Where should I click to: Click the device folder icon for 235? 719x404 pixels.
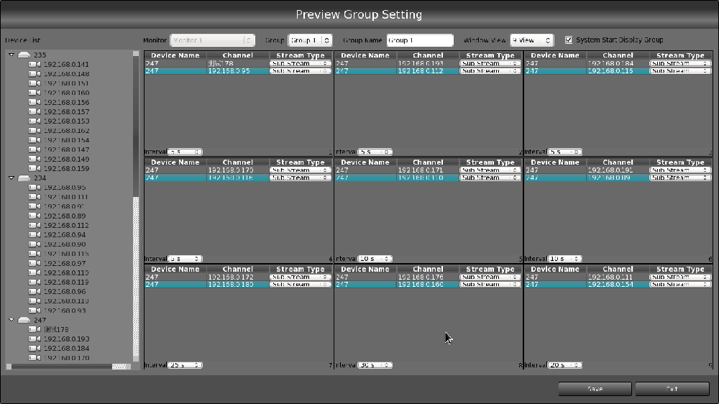click(x=24, y=55)
